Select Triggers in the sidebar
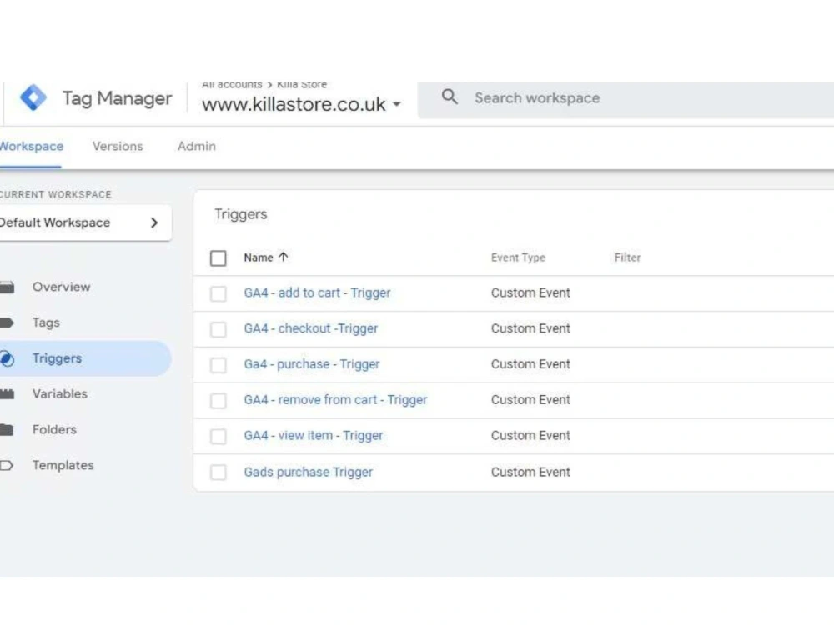834x625 pixels. [57, 358]
